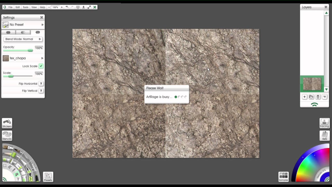Open the color Samples panel
This screenshot has width=332, height=187.
click(283, 177)
